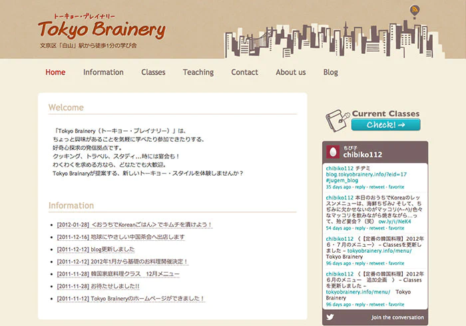Image resolution: width=466 pixels, height=326 pixels.
Task: Open the Home menu item
Action: (55, 72)
